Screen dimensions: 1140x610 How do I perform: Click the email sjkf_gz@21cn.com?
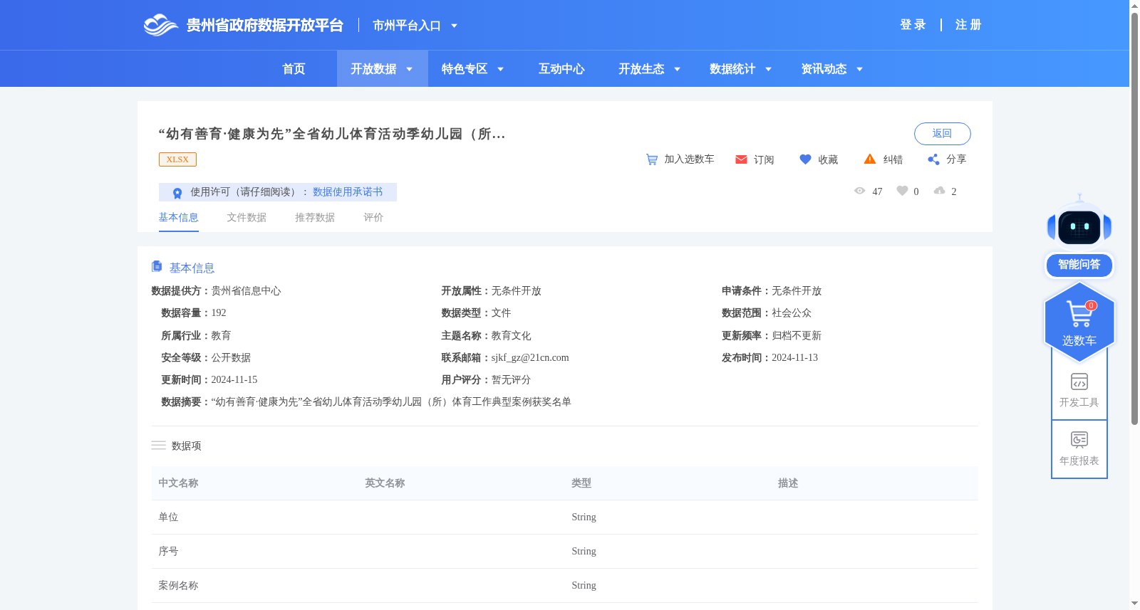click(x=530, y=358)
